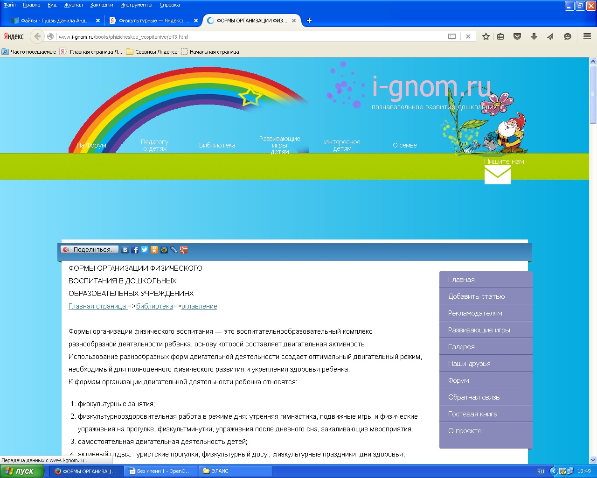Stop loading page with the X button
This screenshot has width=597, height=478.
tap(468, 36)
